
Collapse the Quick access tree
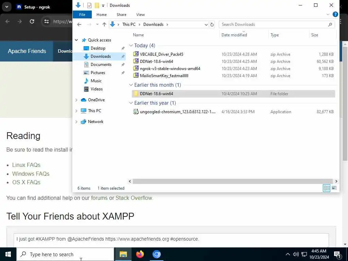(76, 40)
